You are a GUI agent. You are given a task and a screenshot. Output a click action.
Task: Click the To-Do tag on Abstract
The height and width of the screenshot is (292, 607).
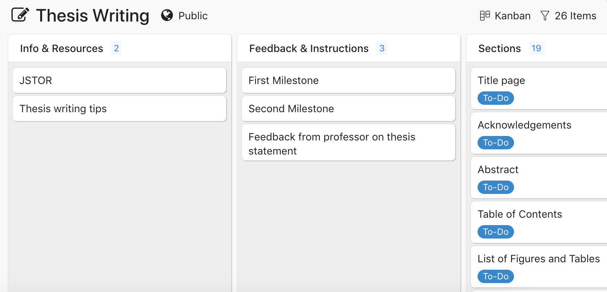(x=496, y=187)
